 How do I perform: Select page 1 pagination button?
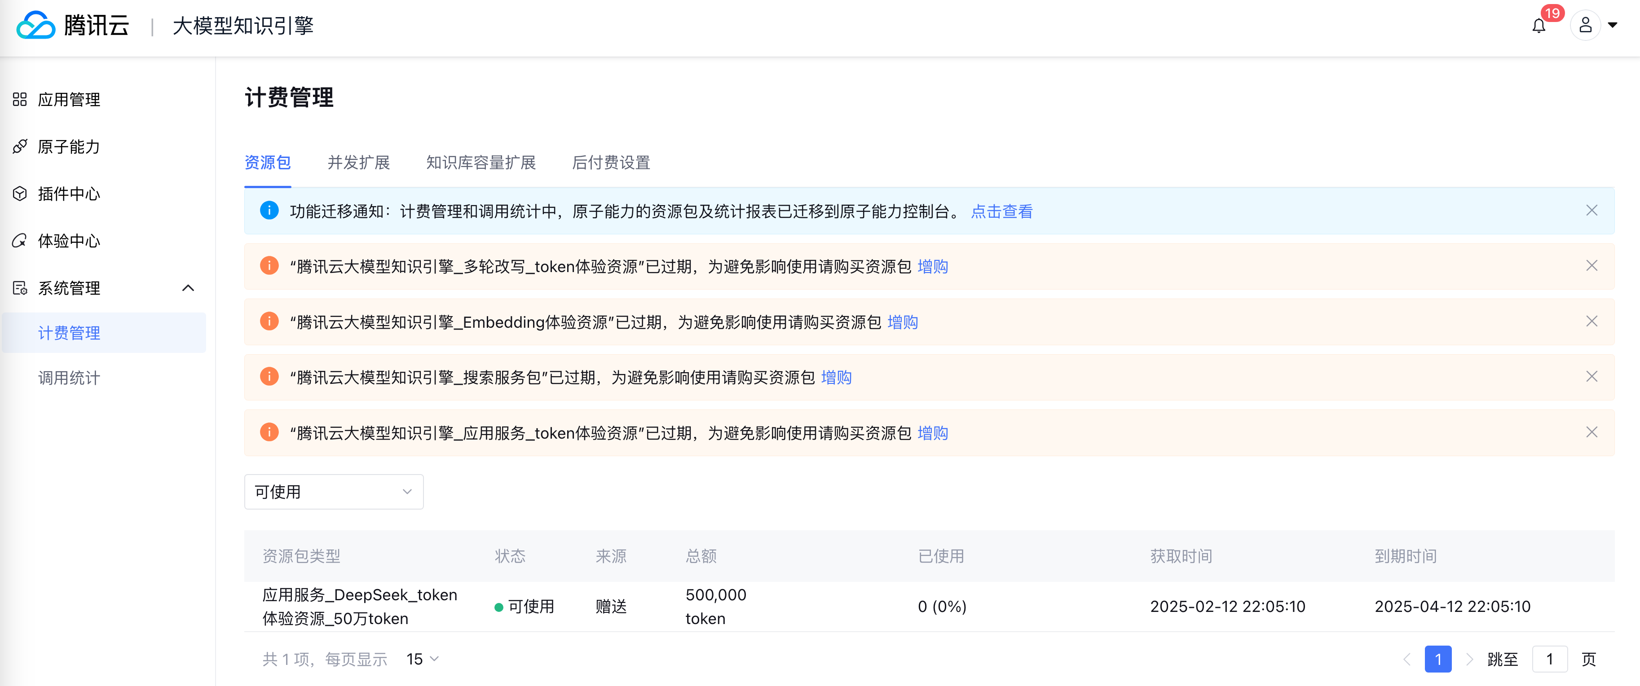[x=1437, y=659]
